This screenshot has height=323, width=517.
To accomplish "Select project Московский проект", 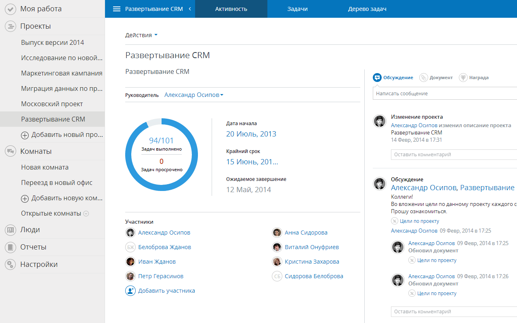I will (x=53, y=104).
